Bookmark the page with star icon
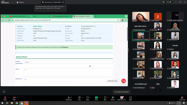The height and width of the screenshot is (105, 187). (118, 20)
